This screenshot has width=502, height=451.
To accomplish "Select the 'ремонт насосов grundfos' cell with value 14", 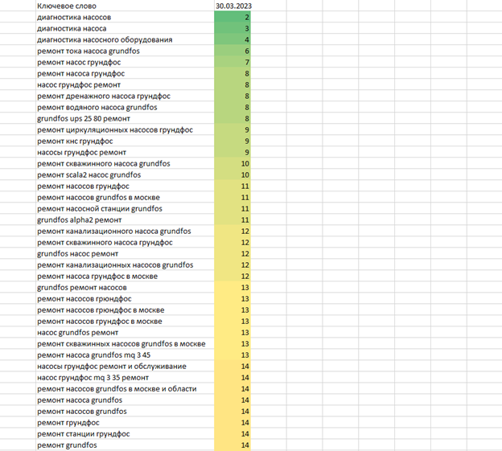I will click(x=125, y=412).
